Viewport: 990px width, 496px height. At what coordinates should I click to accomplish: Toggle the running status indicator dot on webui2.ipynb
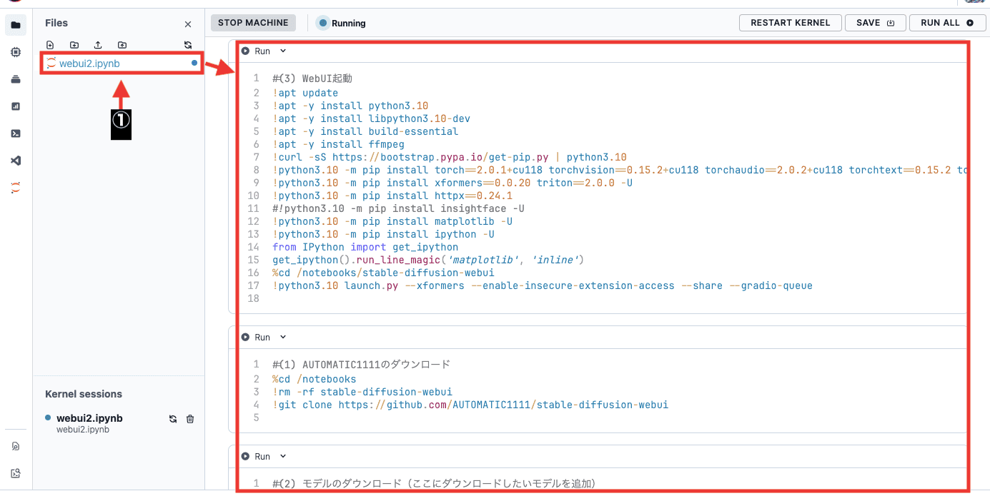(194, 63)
